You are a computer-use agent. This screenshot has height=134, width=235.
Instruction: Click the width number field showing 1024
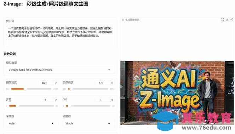click(46, 83)
